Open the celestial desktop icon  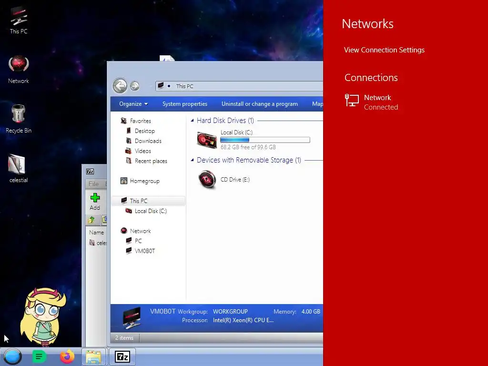(19, 168)
